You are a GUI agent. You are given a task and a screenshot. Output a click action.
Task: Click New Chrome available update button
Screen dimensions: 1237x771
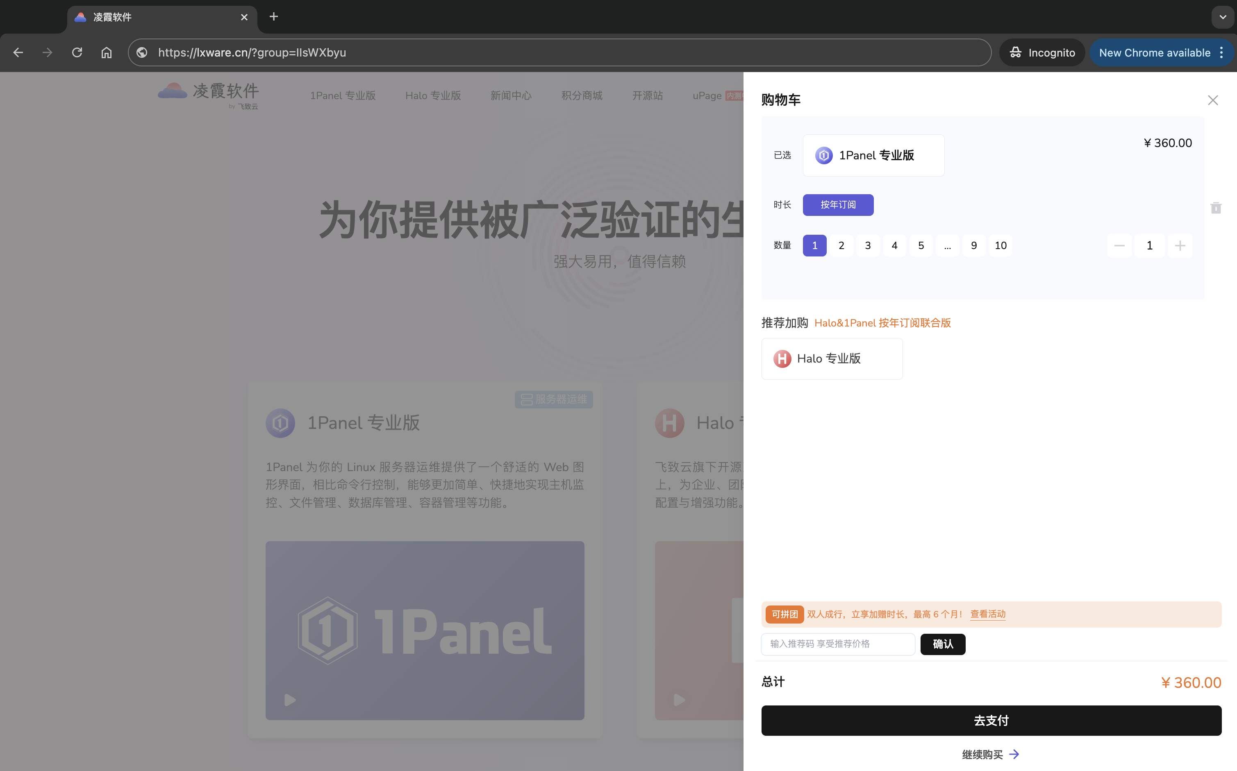1154,52
